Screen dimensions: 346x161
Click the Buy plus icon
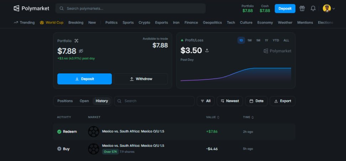[x=59, y=149]
